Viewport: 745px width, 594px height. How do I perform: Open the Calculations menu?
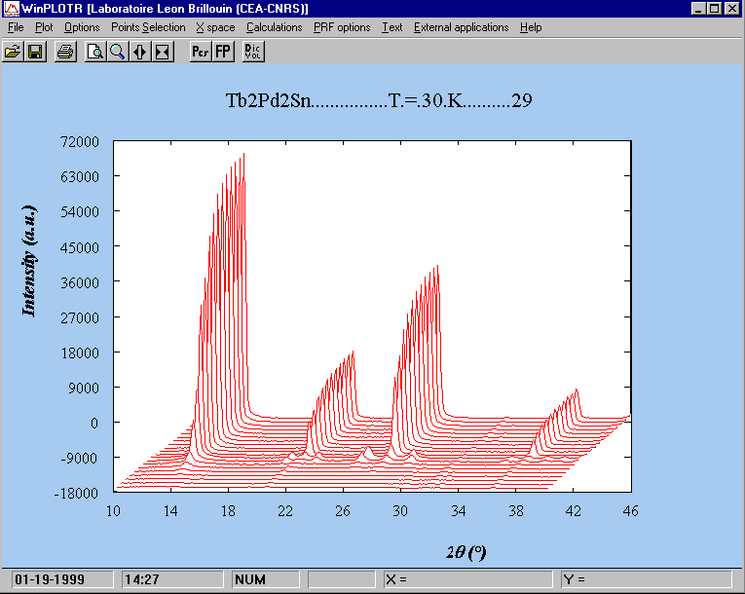[x=275, y=27]
